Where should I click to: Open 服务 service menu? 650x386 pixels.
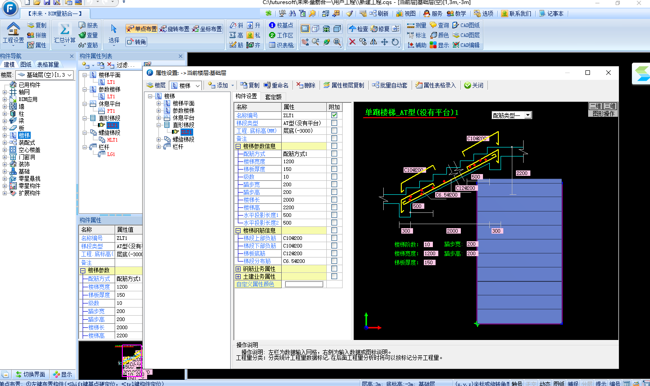coord(433,14)
